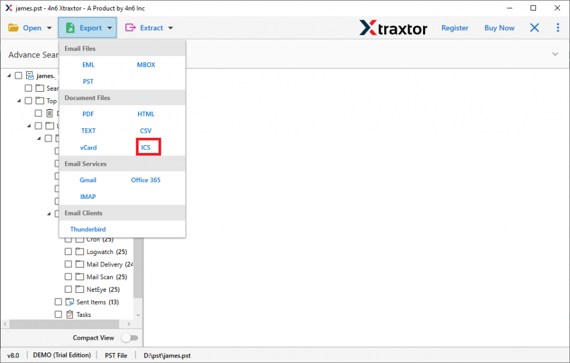The width and height of the screenshot is (570, 363).
Task: Click the Export button label
Action: (91, 28)
